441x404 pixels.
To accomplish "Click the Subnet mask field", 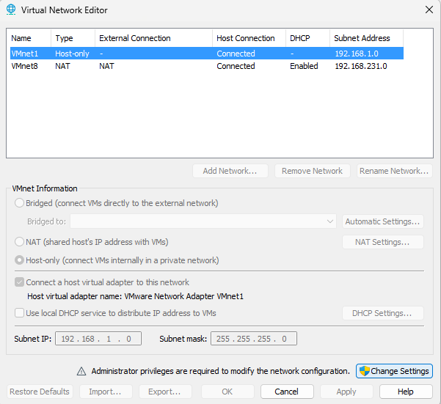I will coord(254,339).
